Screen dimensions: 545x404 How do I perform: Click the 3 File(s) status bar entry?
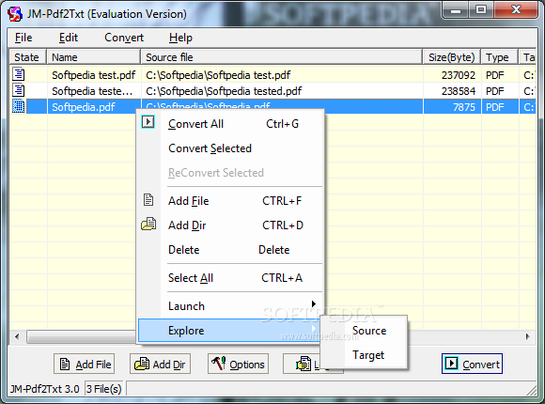[104, 388]
